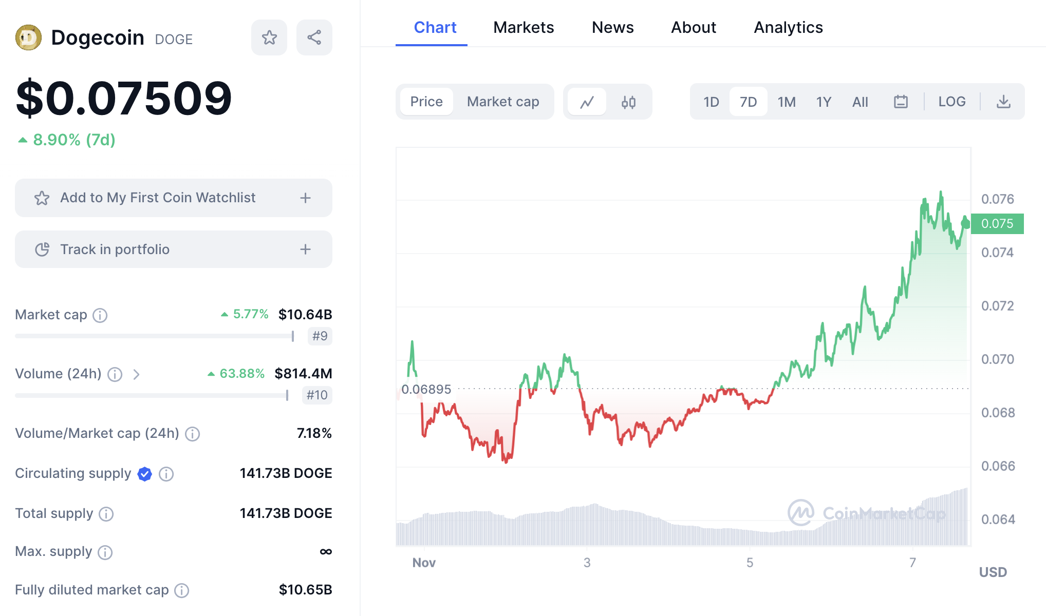The width and height of the screenshot is (1046, 616).
Task: Click the Circulating supply info icon
Action: tap(166, 474)
